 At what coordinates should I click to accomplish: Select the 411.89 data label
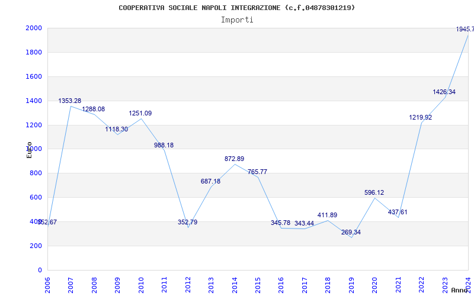(x=328, y=215)
